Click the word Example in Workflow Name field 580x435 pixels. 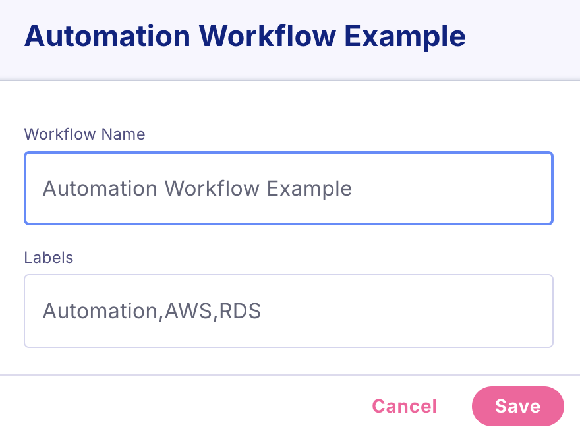click(x=309, y=189)
